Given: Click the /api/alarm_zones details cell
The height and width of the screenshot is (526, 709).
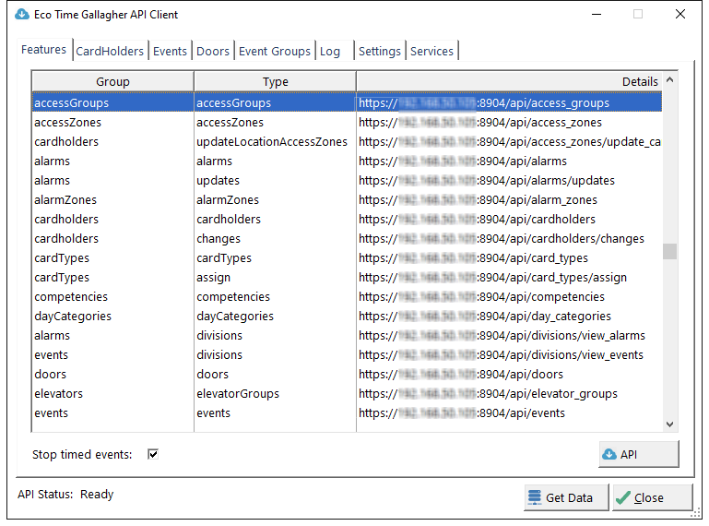Looking at the screenshot, I should coord(509,199).
